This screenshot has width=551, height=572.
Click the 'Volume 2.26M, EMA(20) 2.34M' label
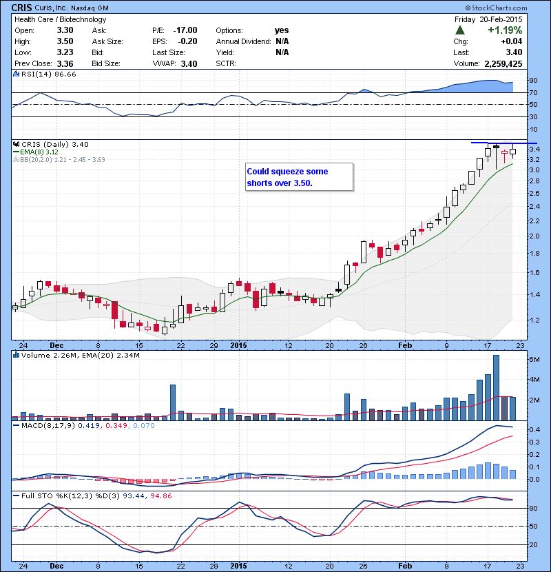[80, 355]
